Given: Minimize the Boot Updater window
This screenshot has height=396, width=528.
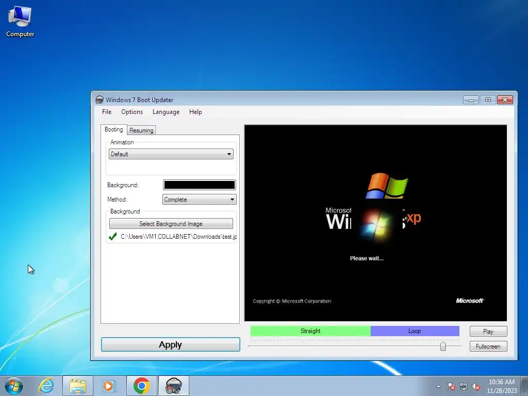Looking at the screenshot, I should [471, 100].
